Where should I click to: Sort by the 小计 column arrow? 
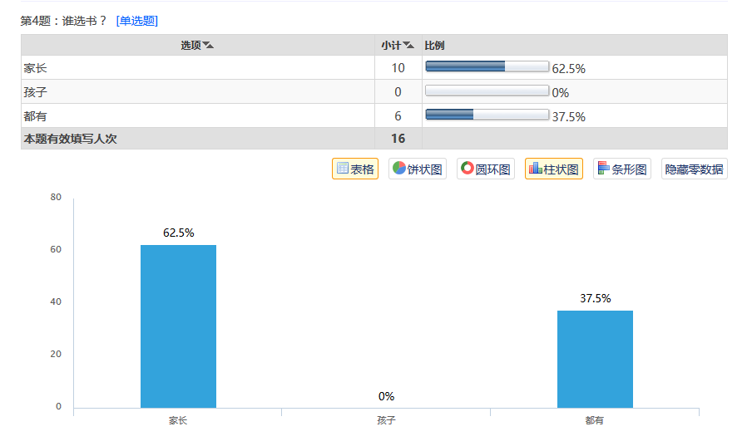(408, 45)
